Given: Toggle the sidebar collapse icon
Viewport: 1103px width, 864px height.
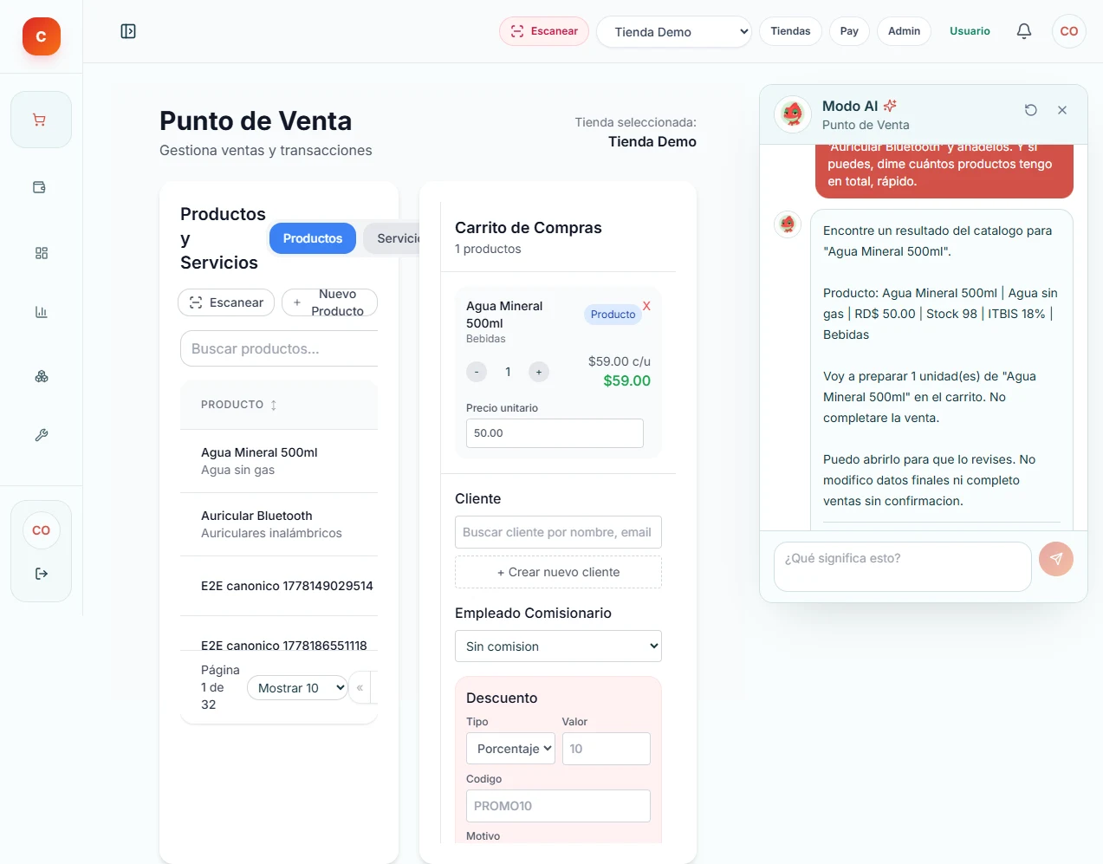Looking at the screenshot, I should pyautogui.click(x=128, y=31).
